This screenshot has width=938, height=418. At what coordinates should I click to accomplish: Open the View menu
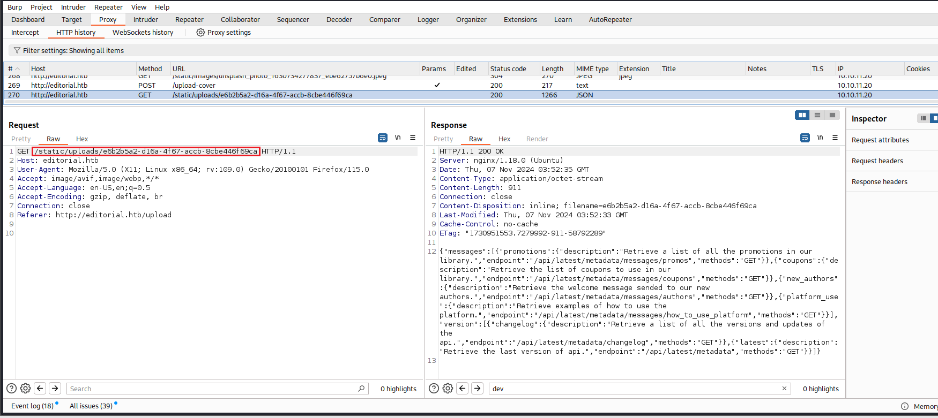point(139,7)
